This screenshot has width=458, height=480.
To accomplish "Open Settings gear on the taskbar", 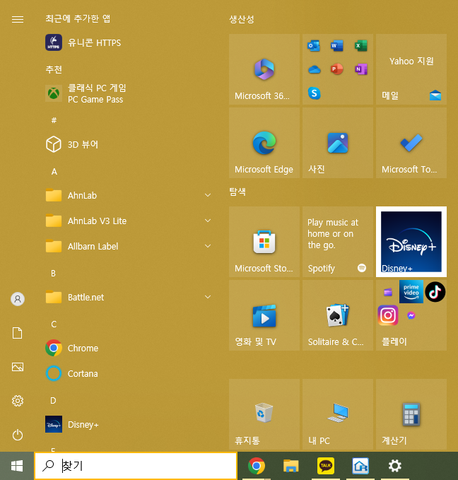I will click(395, 466).
